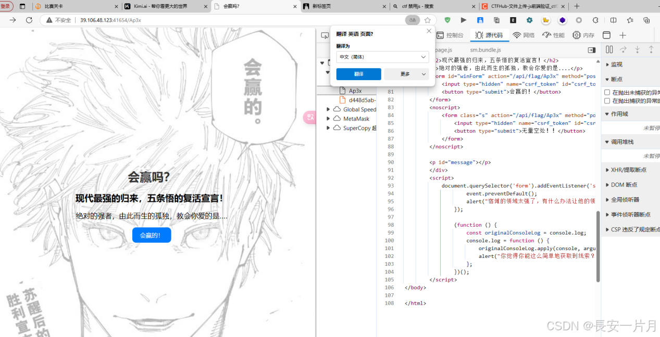660x337 pixels.
Task: Switch to the 源代码 sources tab
Action: [x=489, y=35]
